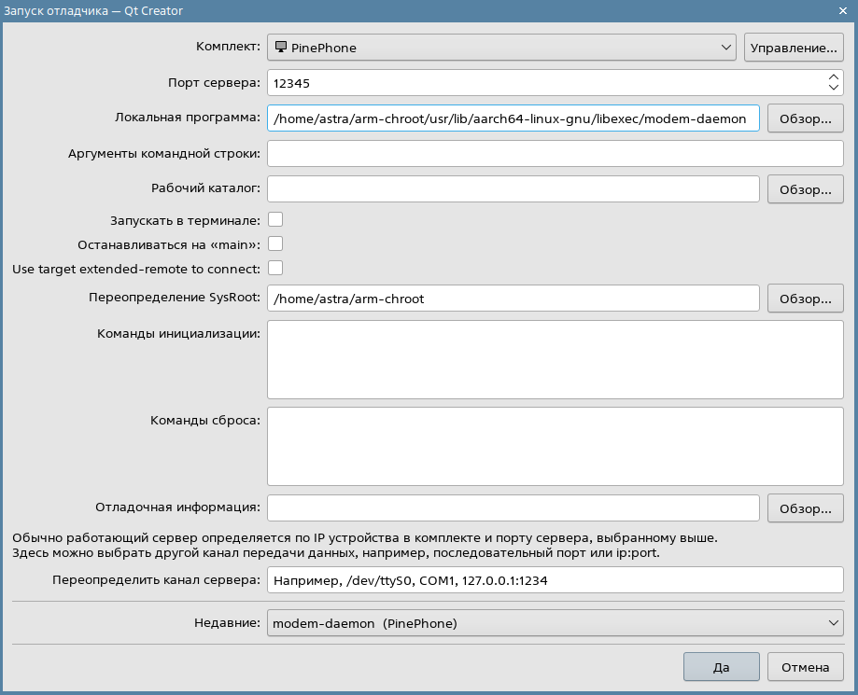Click the Аргументы командной строки field

[x=555, y=154]
